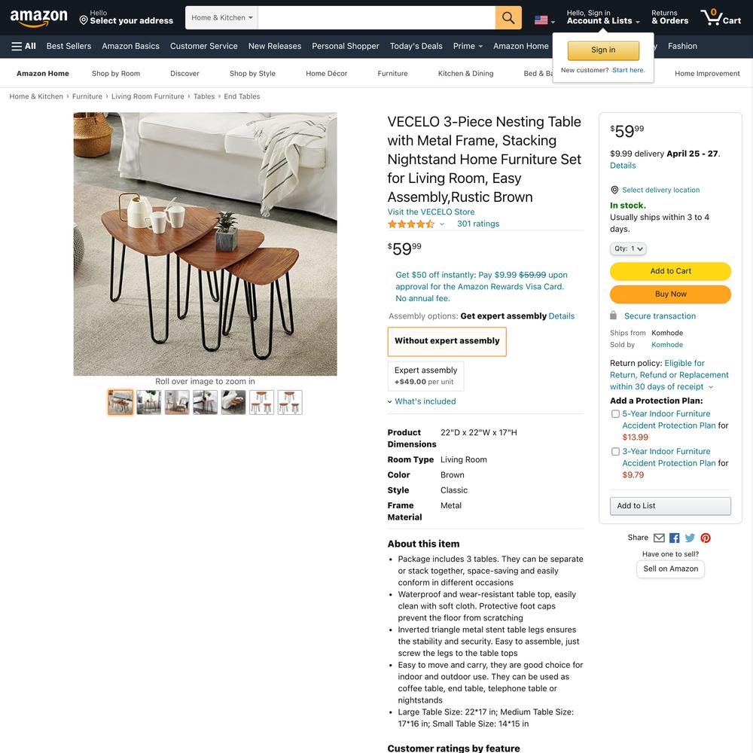Check the 5-Year Indoor Furniture Protection Plan

(615, 414)
